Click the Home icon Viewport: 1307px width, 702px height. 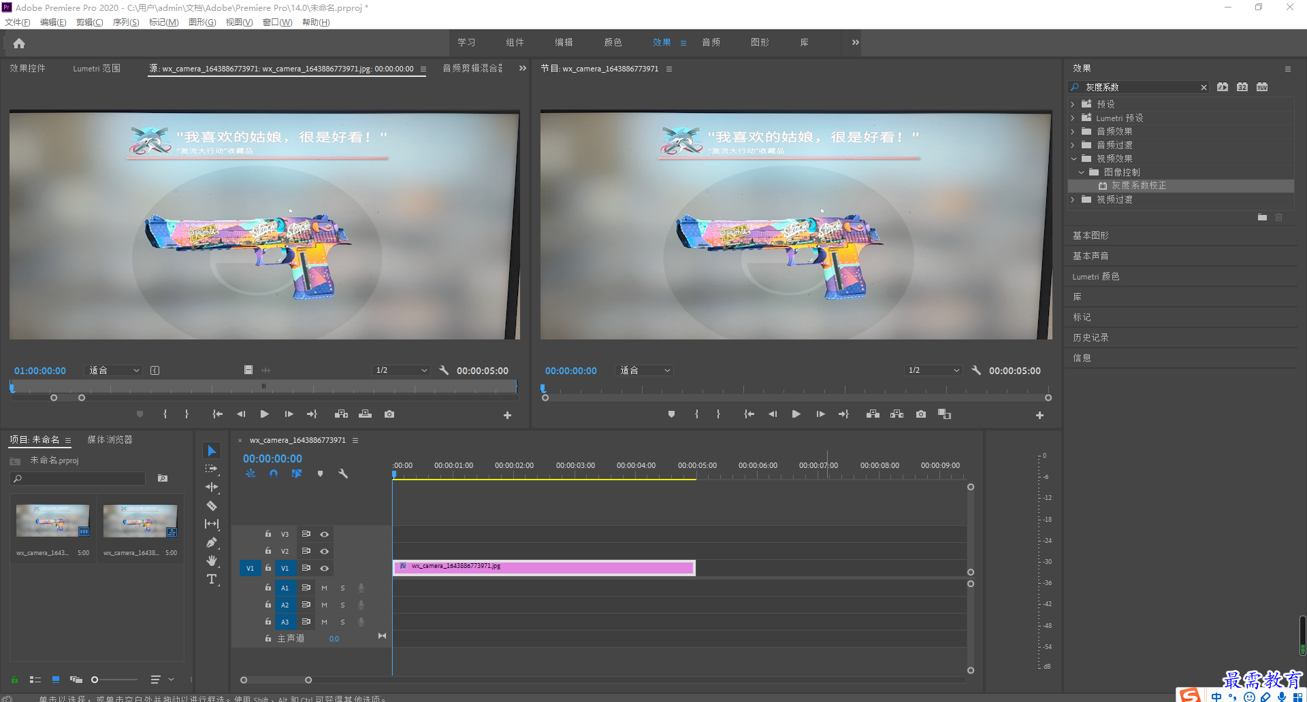pyautogui.click(x=19, y=43)
